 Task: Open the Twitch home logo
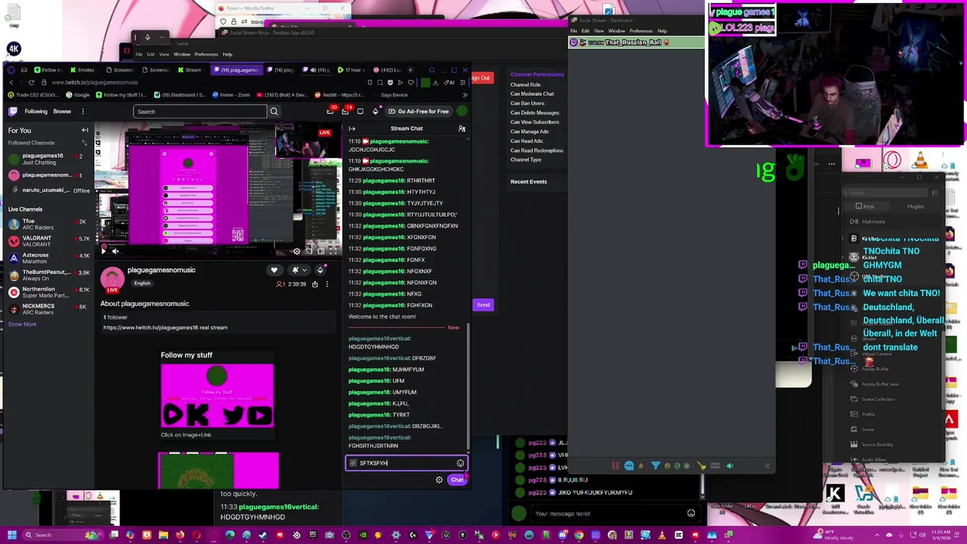pos(13,111)
